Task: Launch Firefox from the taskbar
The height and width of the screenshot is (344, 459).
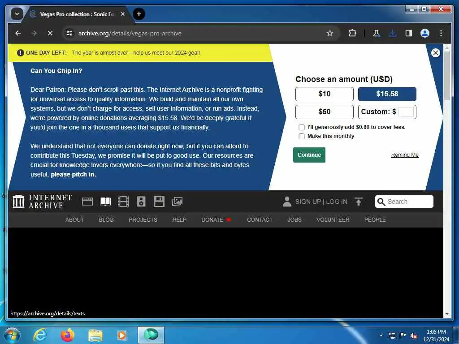Action: click(67, 335)
